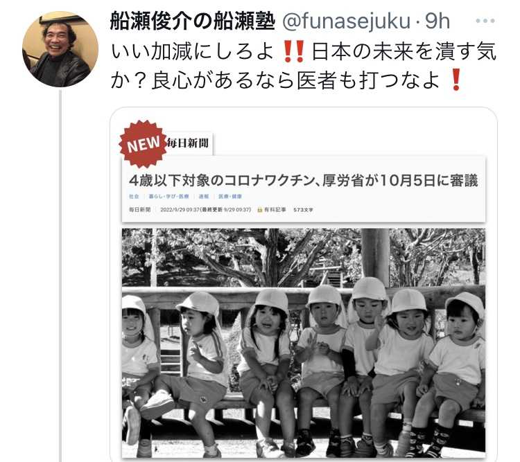The height and width of the screenshot is (462, 520).
Task: Open the children on bench photo
Action: pos(304,343)
